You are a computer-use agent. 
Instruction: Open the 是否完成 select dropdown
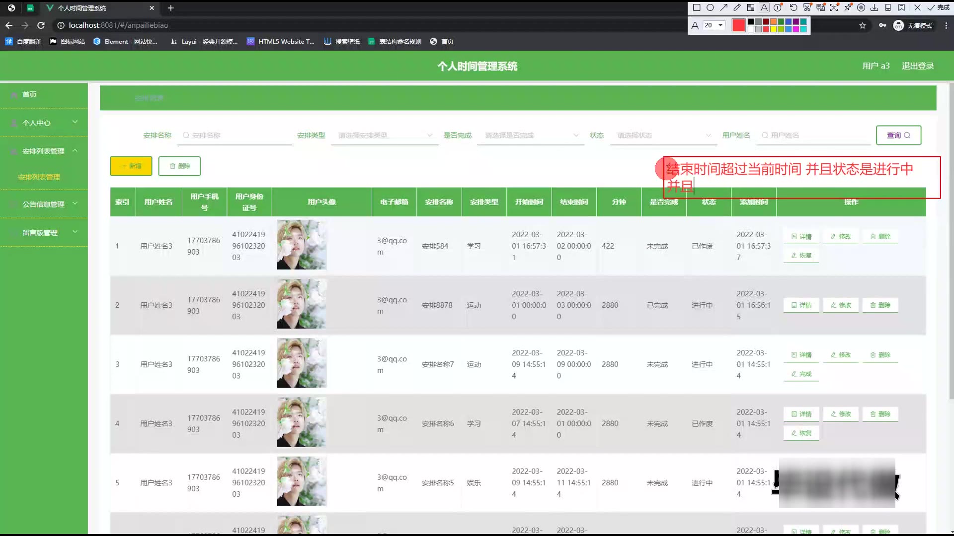coord(531,135)
